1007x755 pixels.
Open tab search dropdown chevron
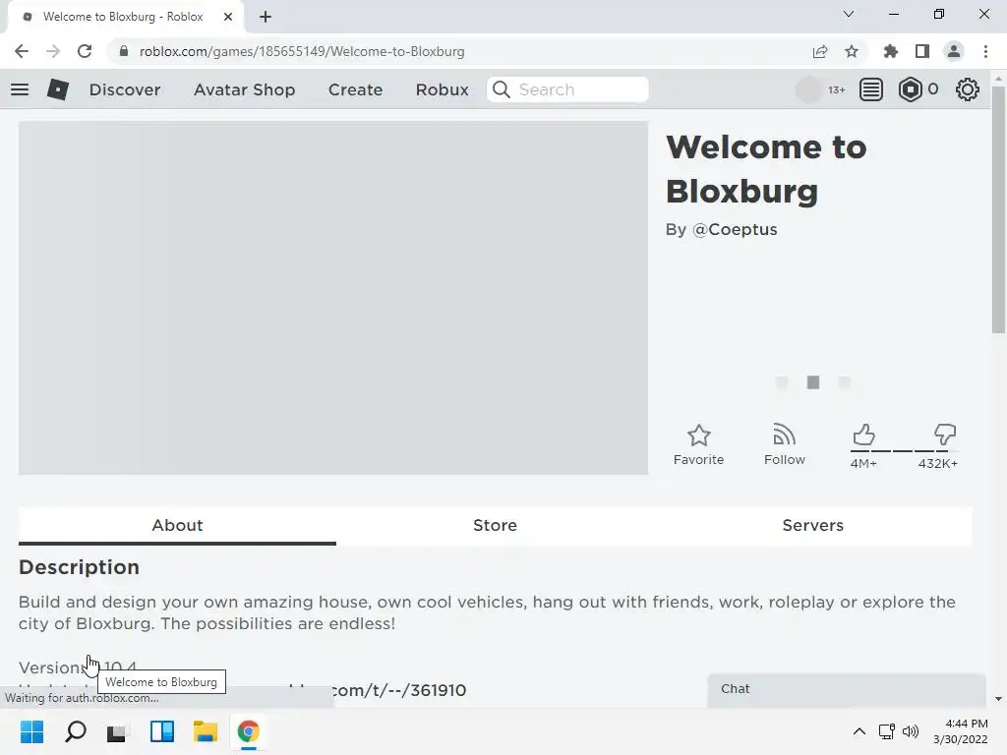(849, 14)
